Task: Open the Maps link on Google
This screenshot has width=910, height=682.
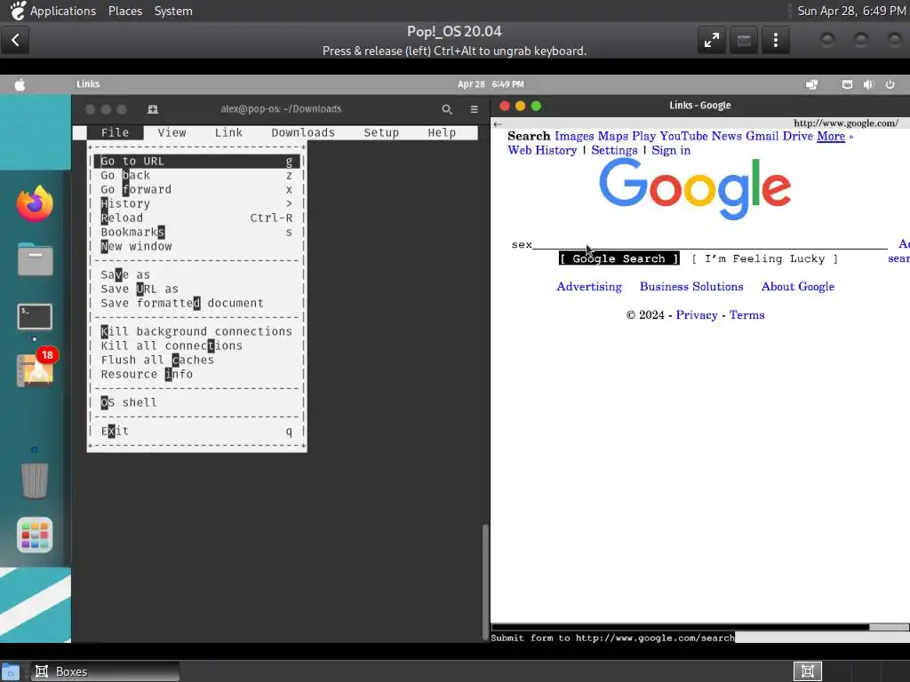Action: point(613,136)
